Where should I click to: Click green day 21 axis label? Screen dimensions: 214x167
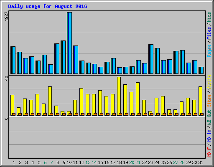coord(138,162)
